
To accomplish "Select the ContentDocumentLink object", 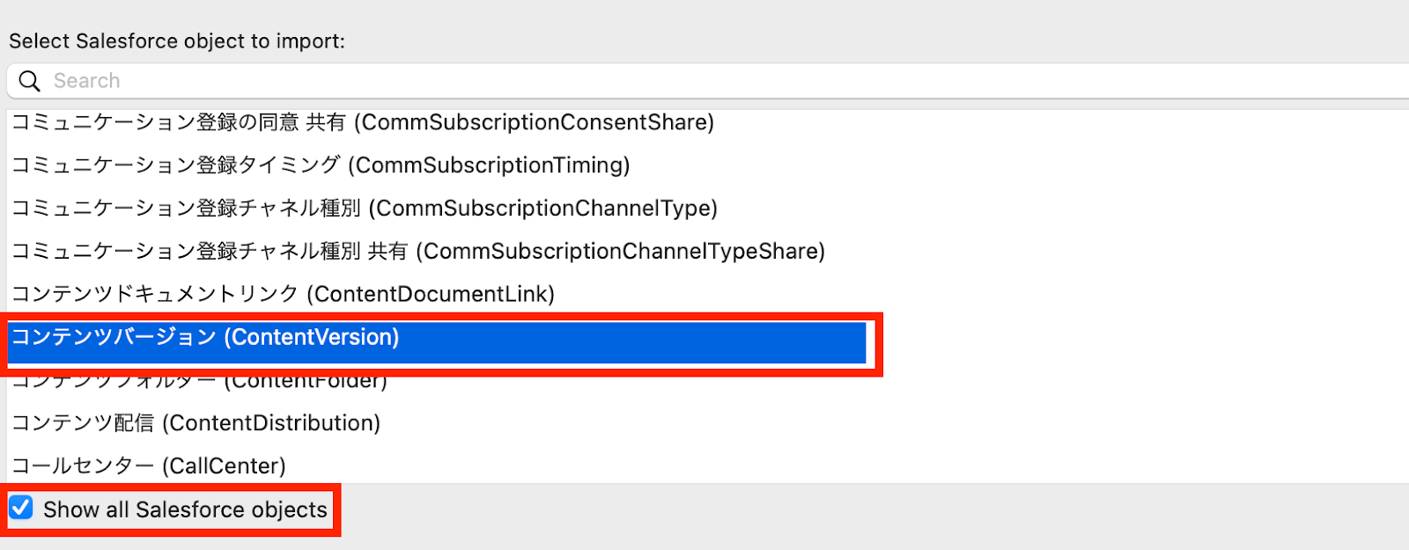I will coord(282,294).
